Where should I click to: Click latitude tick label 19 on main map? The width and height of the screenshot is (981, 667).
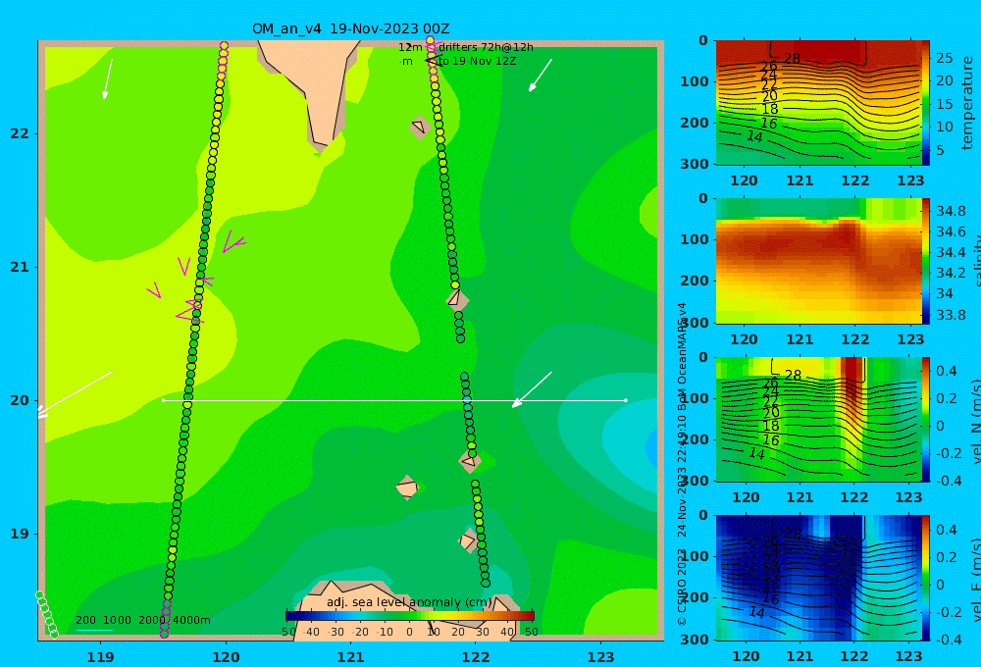point(20,534)
